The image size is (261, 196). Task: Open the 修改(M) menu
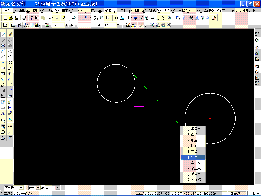coord(111,11)
